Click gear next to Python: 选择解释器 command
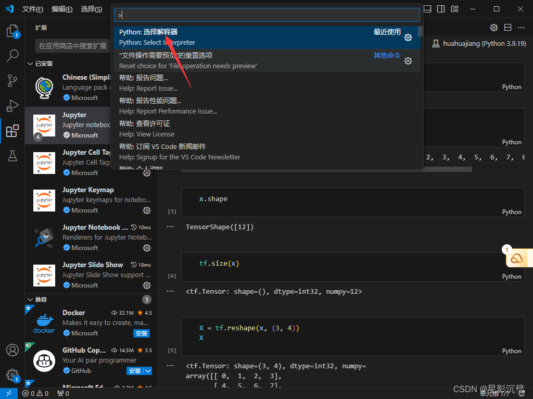 coord(408,38)
